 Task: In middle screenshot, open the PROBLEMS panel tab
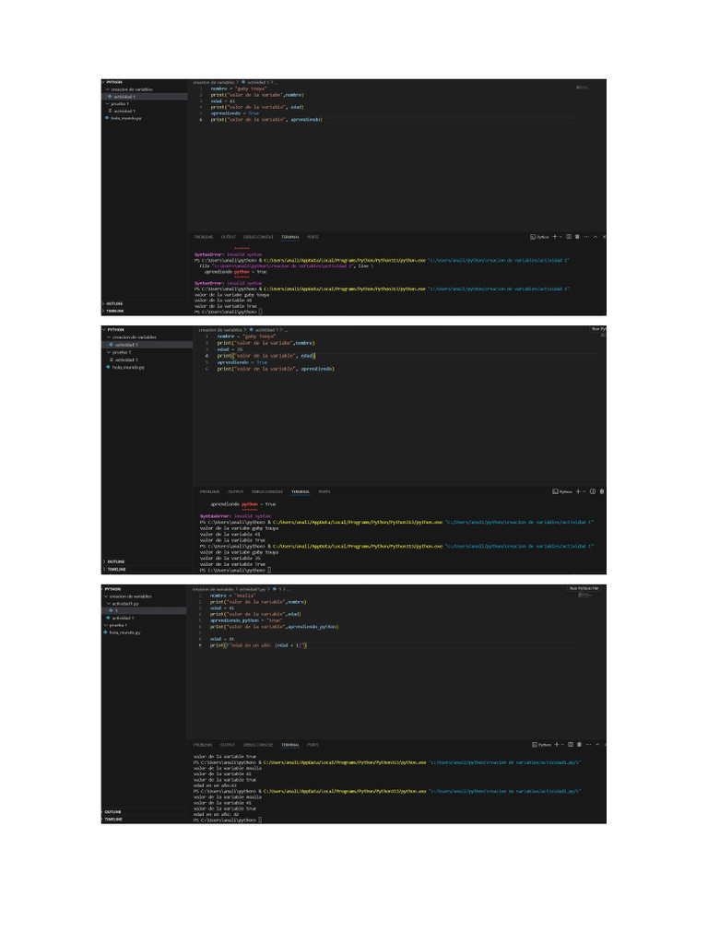(209, 491)
